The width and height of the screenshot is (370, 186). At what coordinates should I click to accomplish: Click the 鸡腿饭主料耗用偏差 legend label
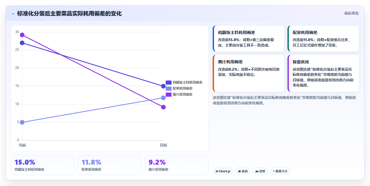point(188,82)
